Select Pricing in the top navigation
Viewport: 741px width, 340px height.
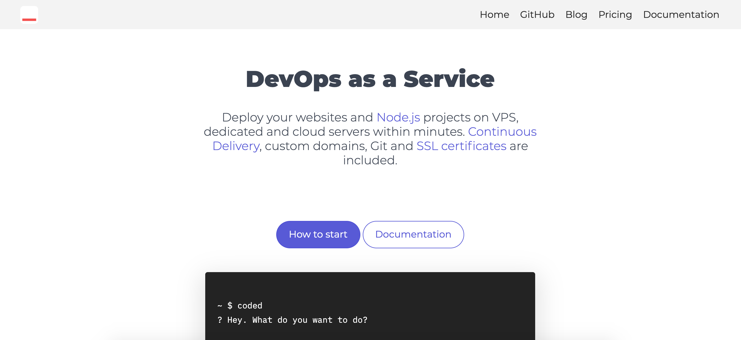tap(615, 15)
